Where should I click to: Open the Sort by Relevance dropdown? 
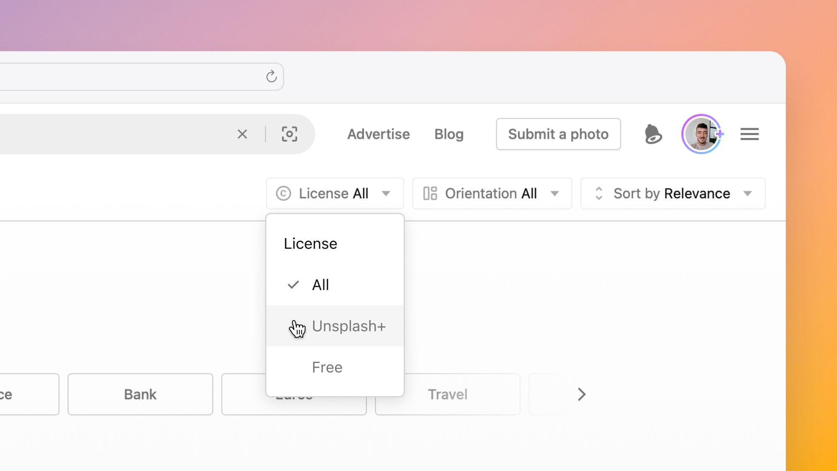(x=673, y=193)
